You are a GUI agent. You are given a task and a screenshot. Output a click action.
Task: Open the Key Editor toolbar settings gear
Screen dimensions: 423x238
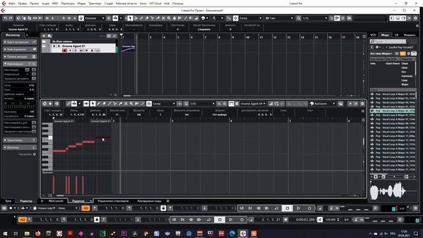(362, 104)
